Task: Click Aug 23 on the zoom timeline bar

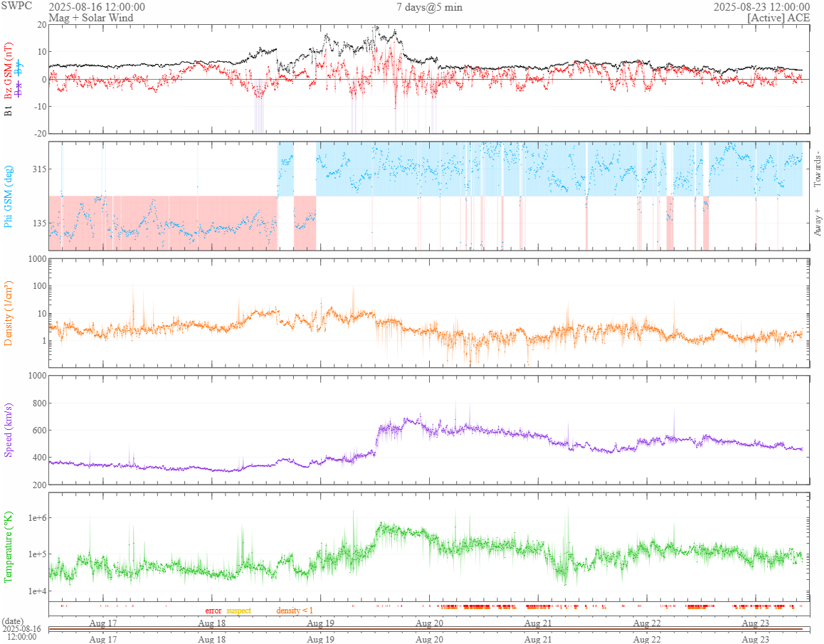Action: (755, 639)
